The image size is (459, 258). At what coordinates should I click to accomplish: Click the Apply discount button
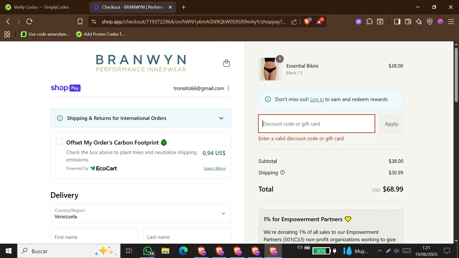click(391, 124)
